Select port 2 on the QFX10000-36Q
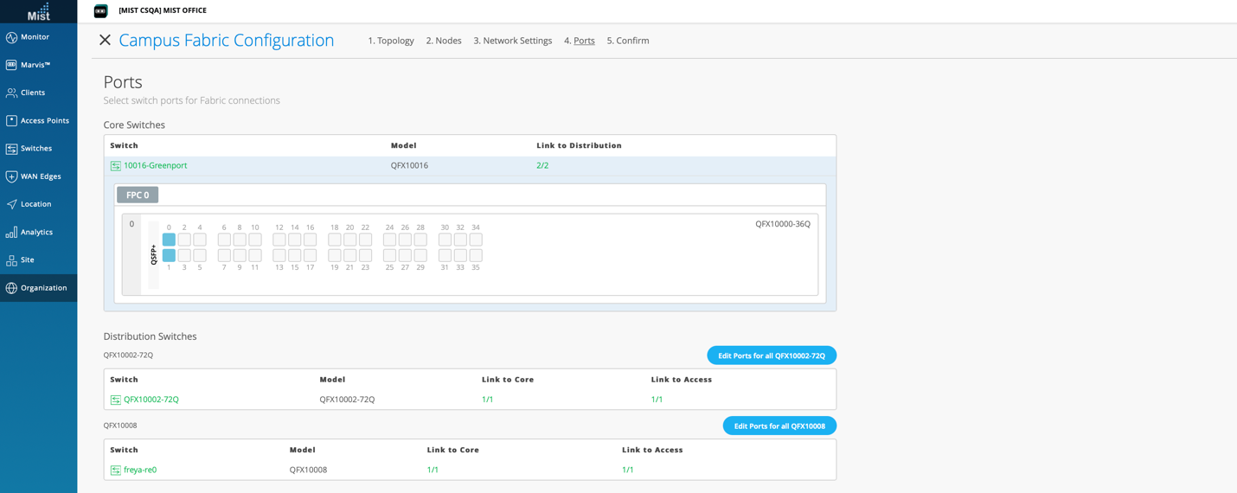The image size is (1237, 493). pos(184,240)
